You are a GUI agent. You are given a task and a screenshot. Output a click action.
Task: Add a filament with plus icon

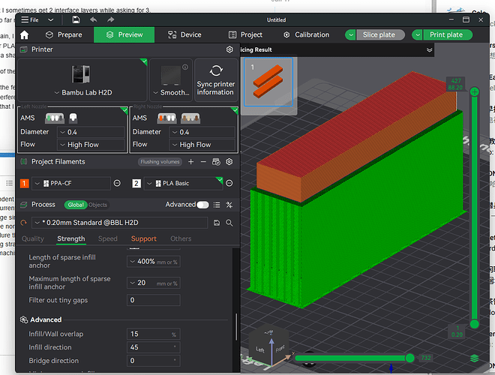point(190,162)
